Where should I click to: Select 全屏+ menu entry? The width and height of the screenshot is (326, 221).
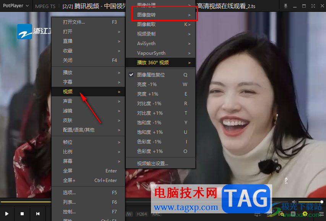88,180
